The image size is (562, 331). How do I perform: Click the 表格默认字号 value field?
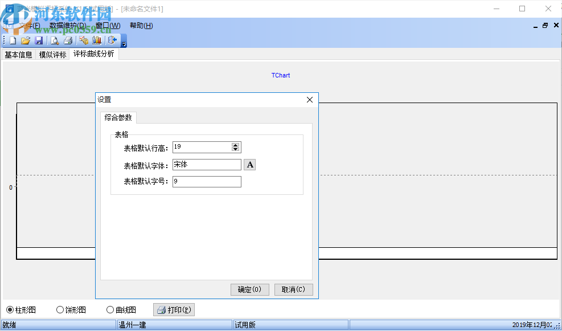click(x=206, y=181)
